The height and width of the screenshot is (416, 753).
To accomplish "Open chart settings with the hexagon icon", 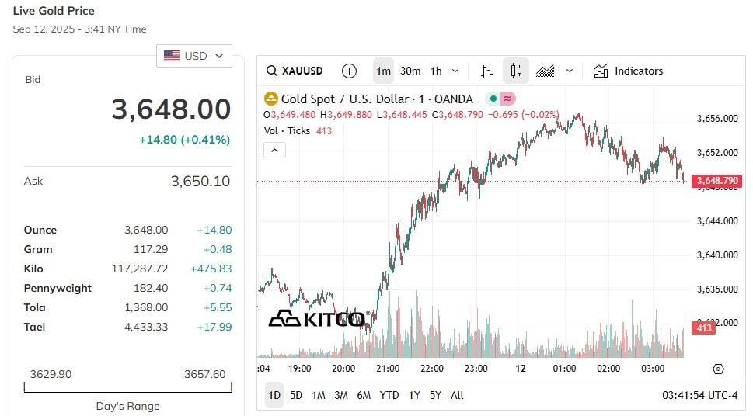I will (718, 369).
